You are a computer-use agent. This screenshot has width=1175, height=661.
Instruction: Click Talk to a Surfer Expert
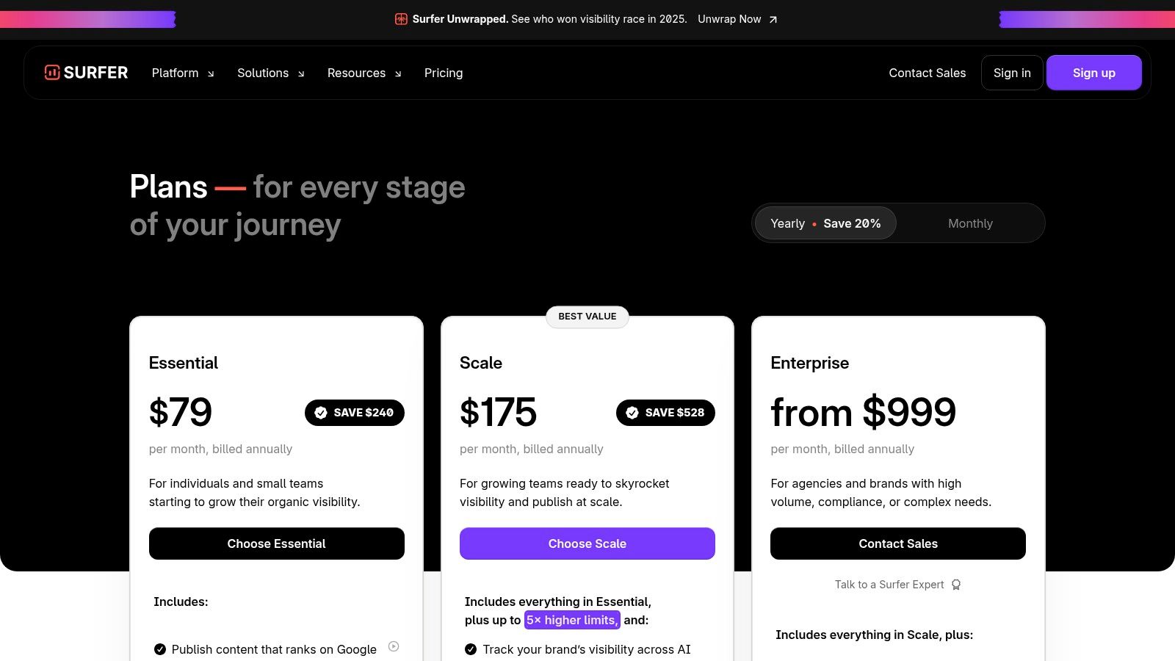tap(889, 584)
